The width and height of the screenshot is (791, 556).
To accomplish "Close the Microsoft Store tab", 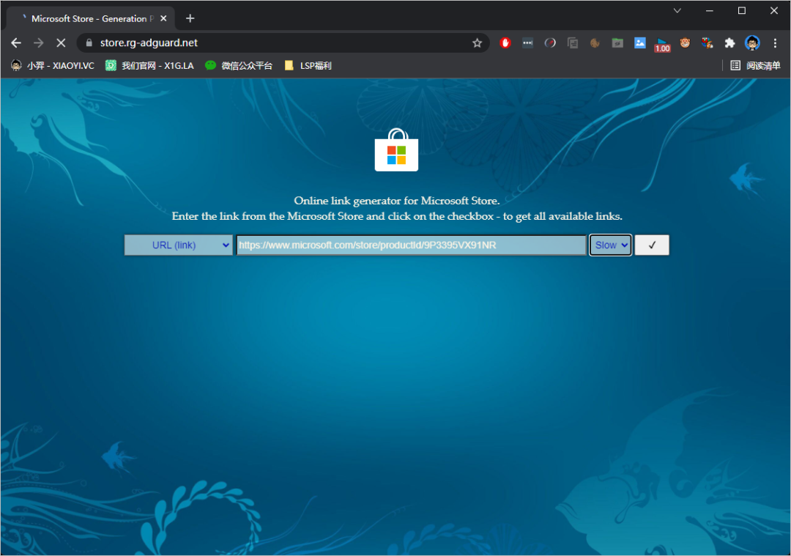I will [x=163, y=18].
